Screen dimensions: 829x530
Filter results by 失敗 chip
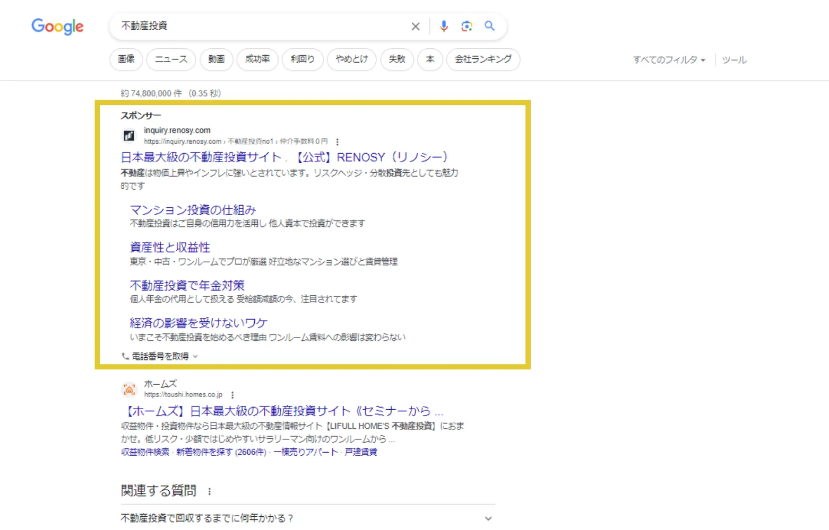pyautogui.click(x=397, y=59)
